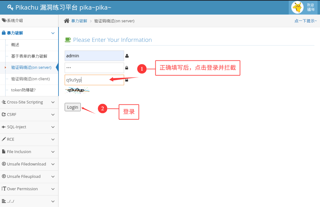Expand the CSRF chevron
The height and width of the screenshot is (207, 320).
click(53, 115)
